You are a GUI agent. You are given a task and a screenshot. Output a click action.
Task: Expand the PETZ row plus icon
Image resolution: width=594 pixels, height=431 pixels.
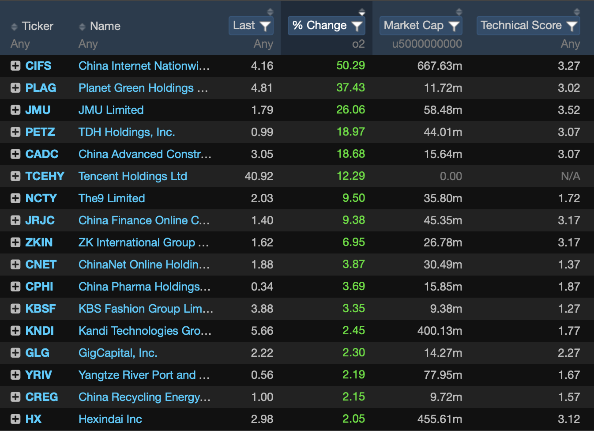click(15, 132)
